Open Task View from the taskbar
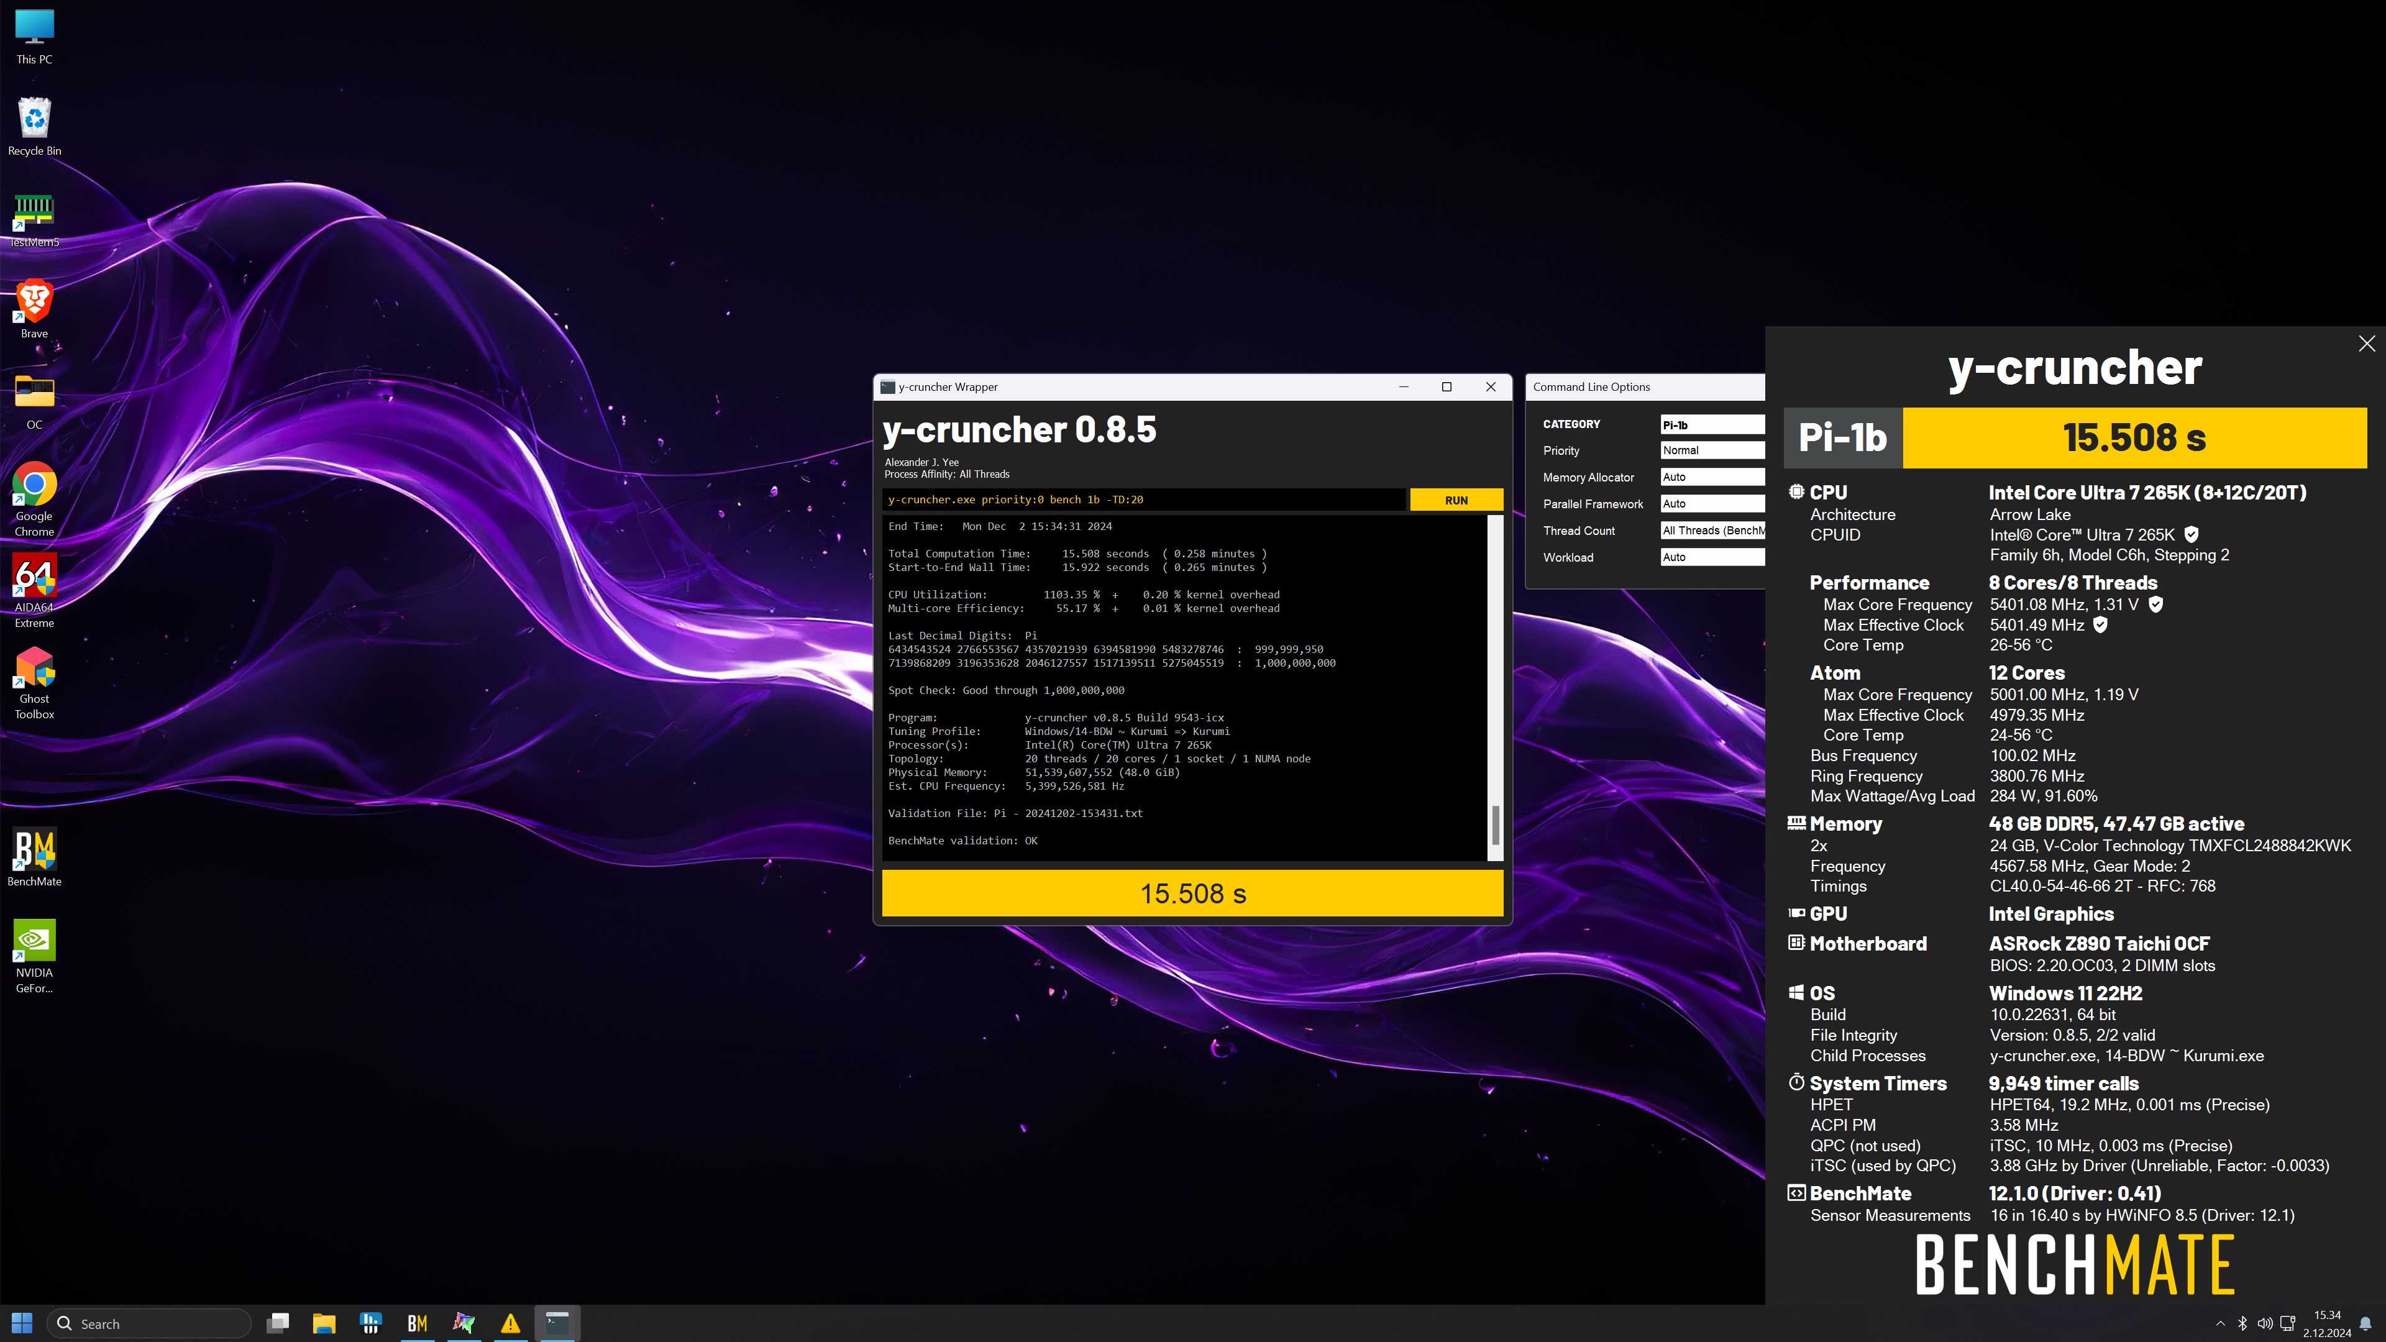This screenshot has height=1342, width=2386. click(278, 1323)
